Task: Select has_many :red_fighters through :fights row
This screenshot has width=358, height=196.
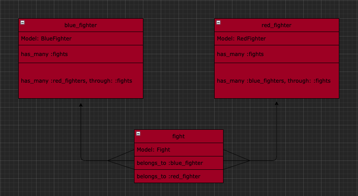Action: pyautogui.click(x=81, y=81)
